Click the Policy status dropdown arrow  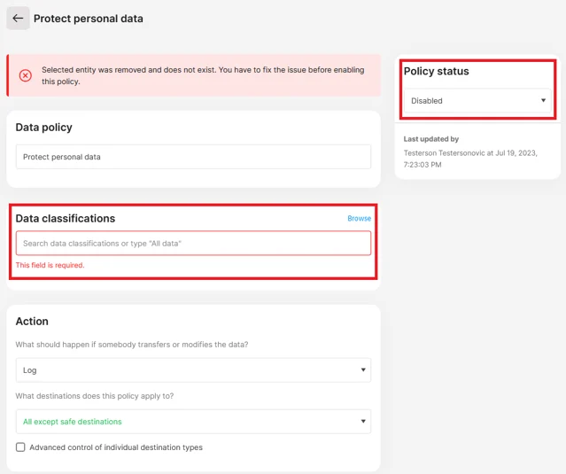tap(543, 101)
